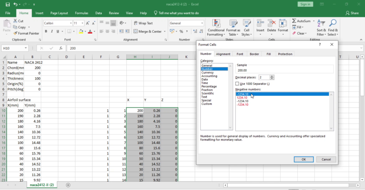The width and height of the screenshot is (365, 190).
Task: Open the Border tab in Format Cells
Action: [254, 54]
